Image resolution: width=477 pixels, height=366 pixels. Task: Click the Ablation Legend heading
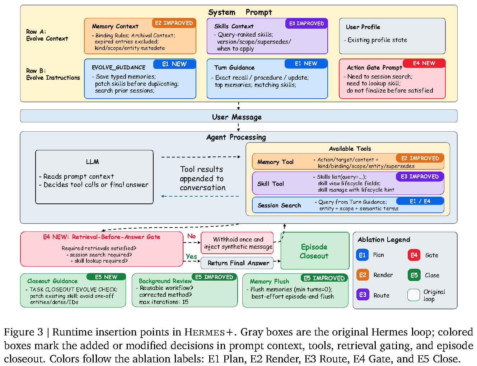click(x=384, y=240)
